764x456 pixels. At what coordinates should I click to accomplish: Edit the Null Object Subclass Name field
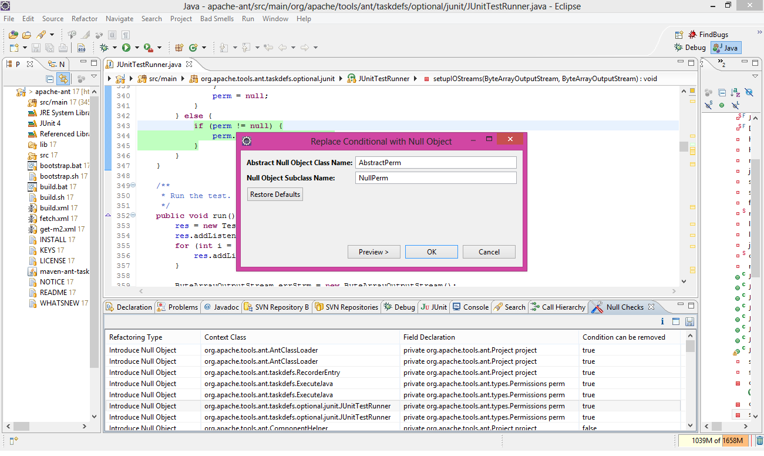click(436, 177)
